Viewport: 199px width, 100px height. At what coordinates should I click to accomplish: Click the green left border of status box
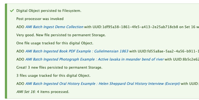click(x=6, y=51)
